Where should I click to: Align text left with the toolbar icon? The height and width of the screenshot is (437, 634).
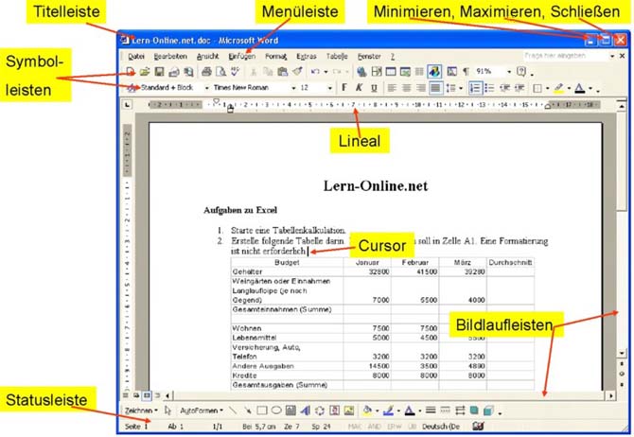point(392,88)
